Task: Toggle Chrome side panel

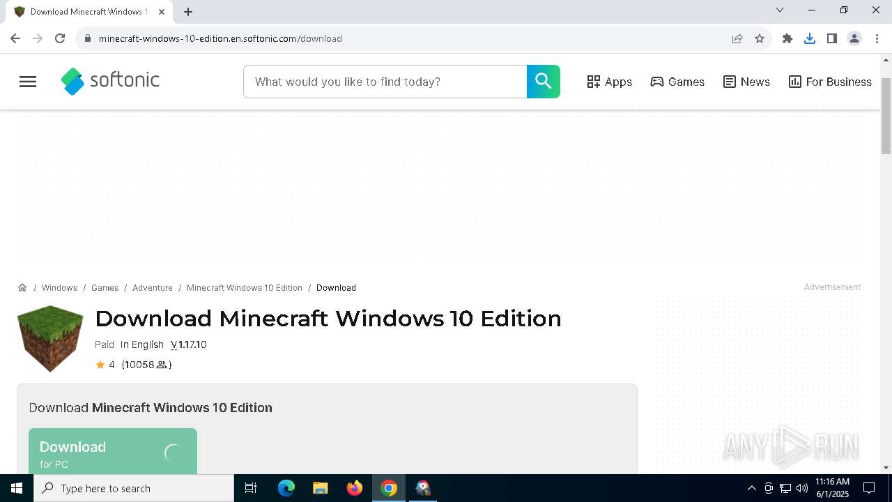Action: 832,38
